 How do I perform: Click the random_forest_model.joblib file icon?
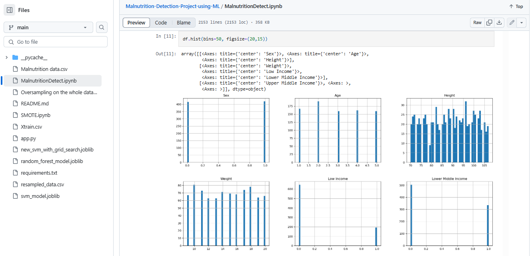pos(15,161)
